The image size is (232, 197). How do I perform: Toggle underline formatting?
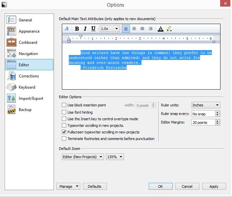pyautogui.click(x=93, y=29)
